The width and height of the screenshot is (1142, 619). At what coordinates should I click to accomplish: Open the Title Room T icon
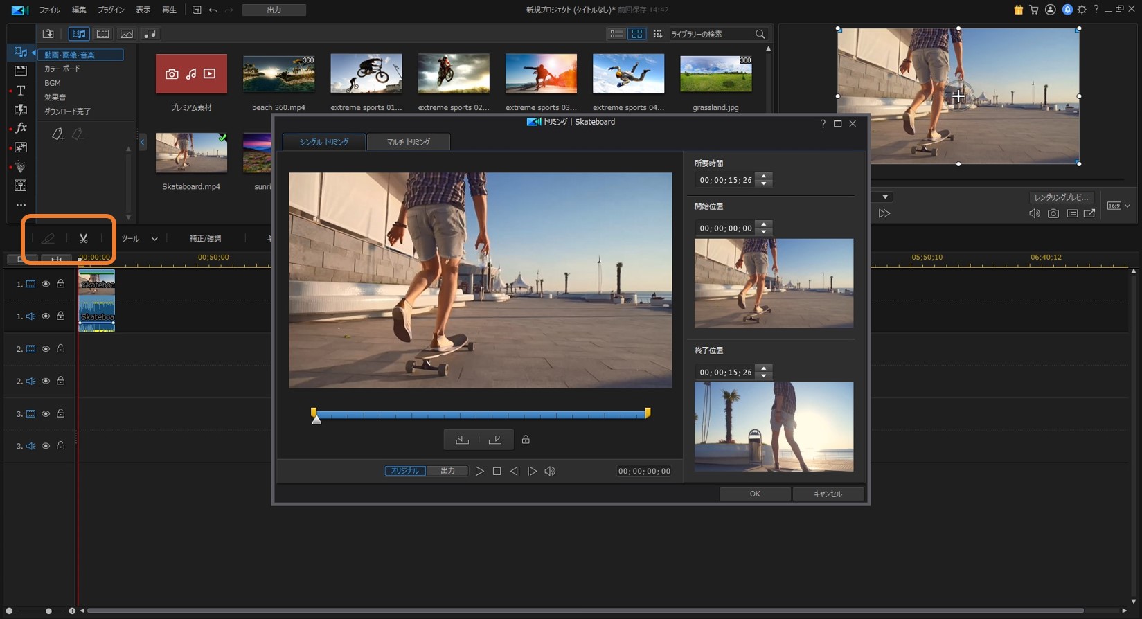[x=21, y=91]
